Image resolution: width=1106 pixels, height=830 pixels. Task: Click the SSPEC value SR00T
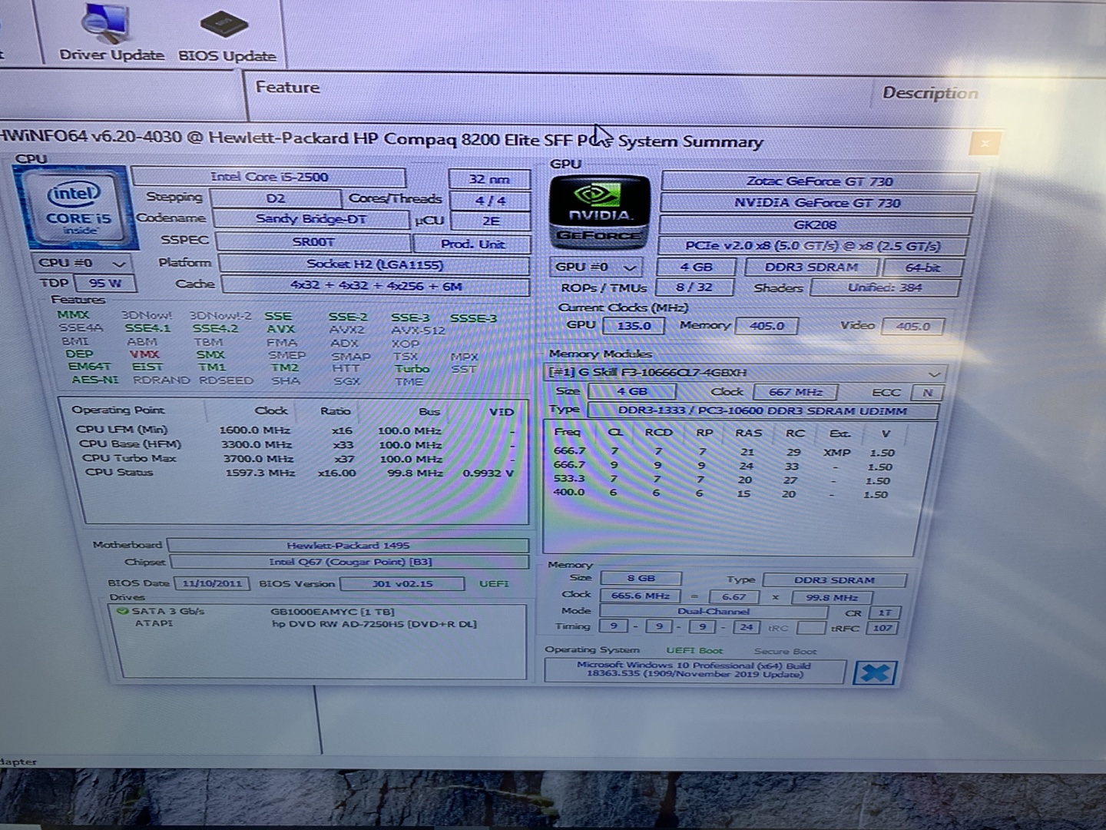(x=313, y=242)
